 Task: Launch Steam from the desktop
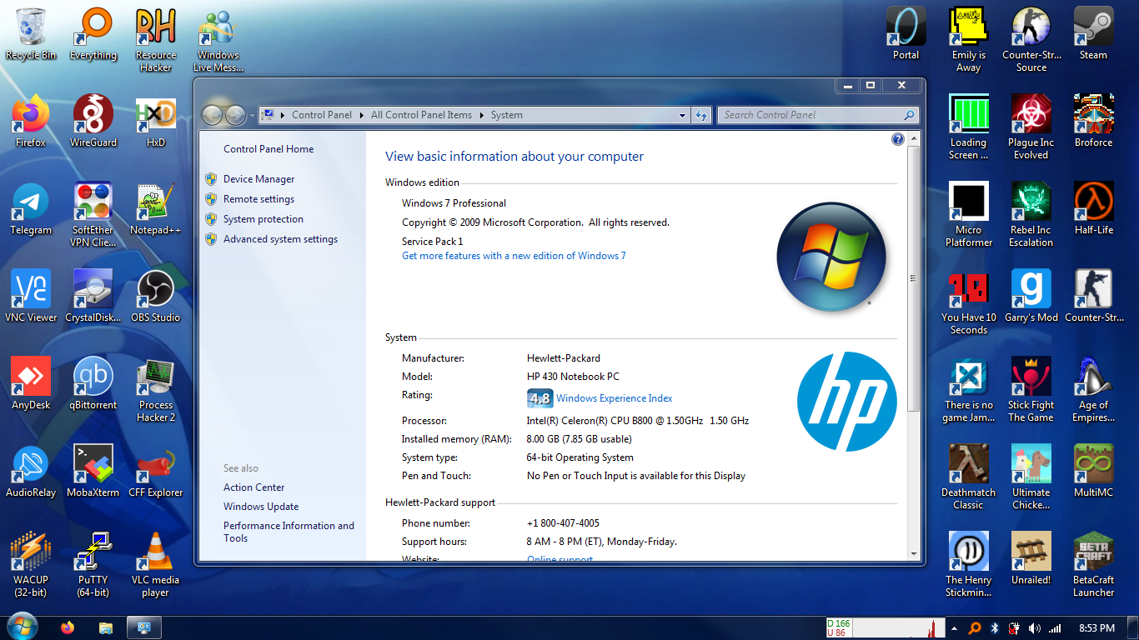tap(1093, 27)
